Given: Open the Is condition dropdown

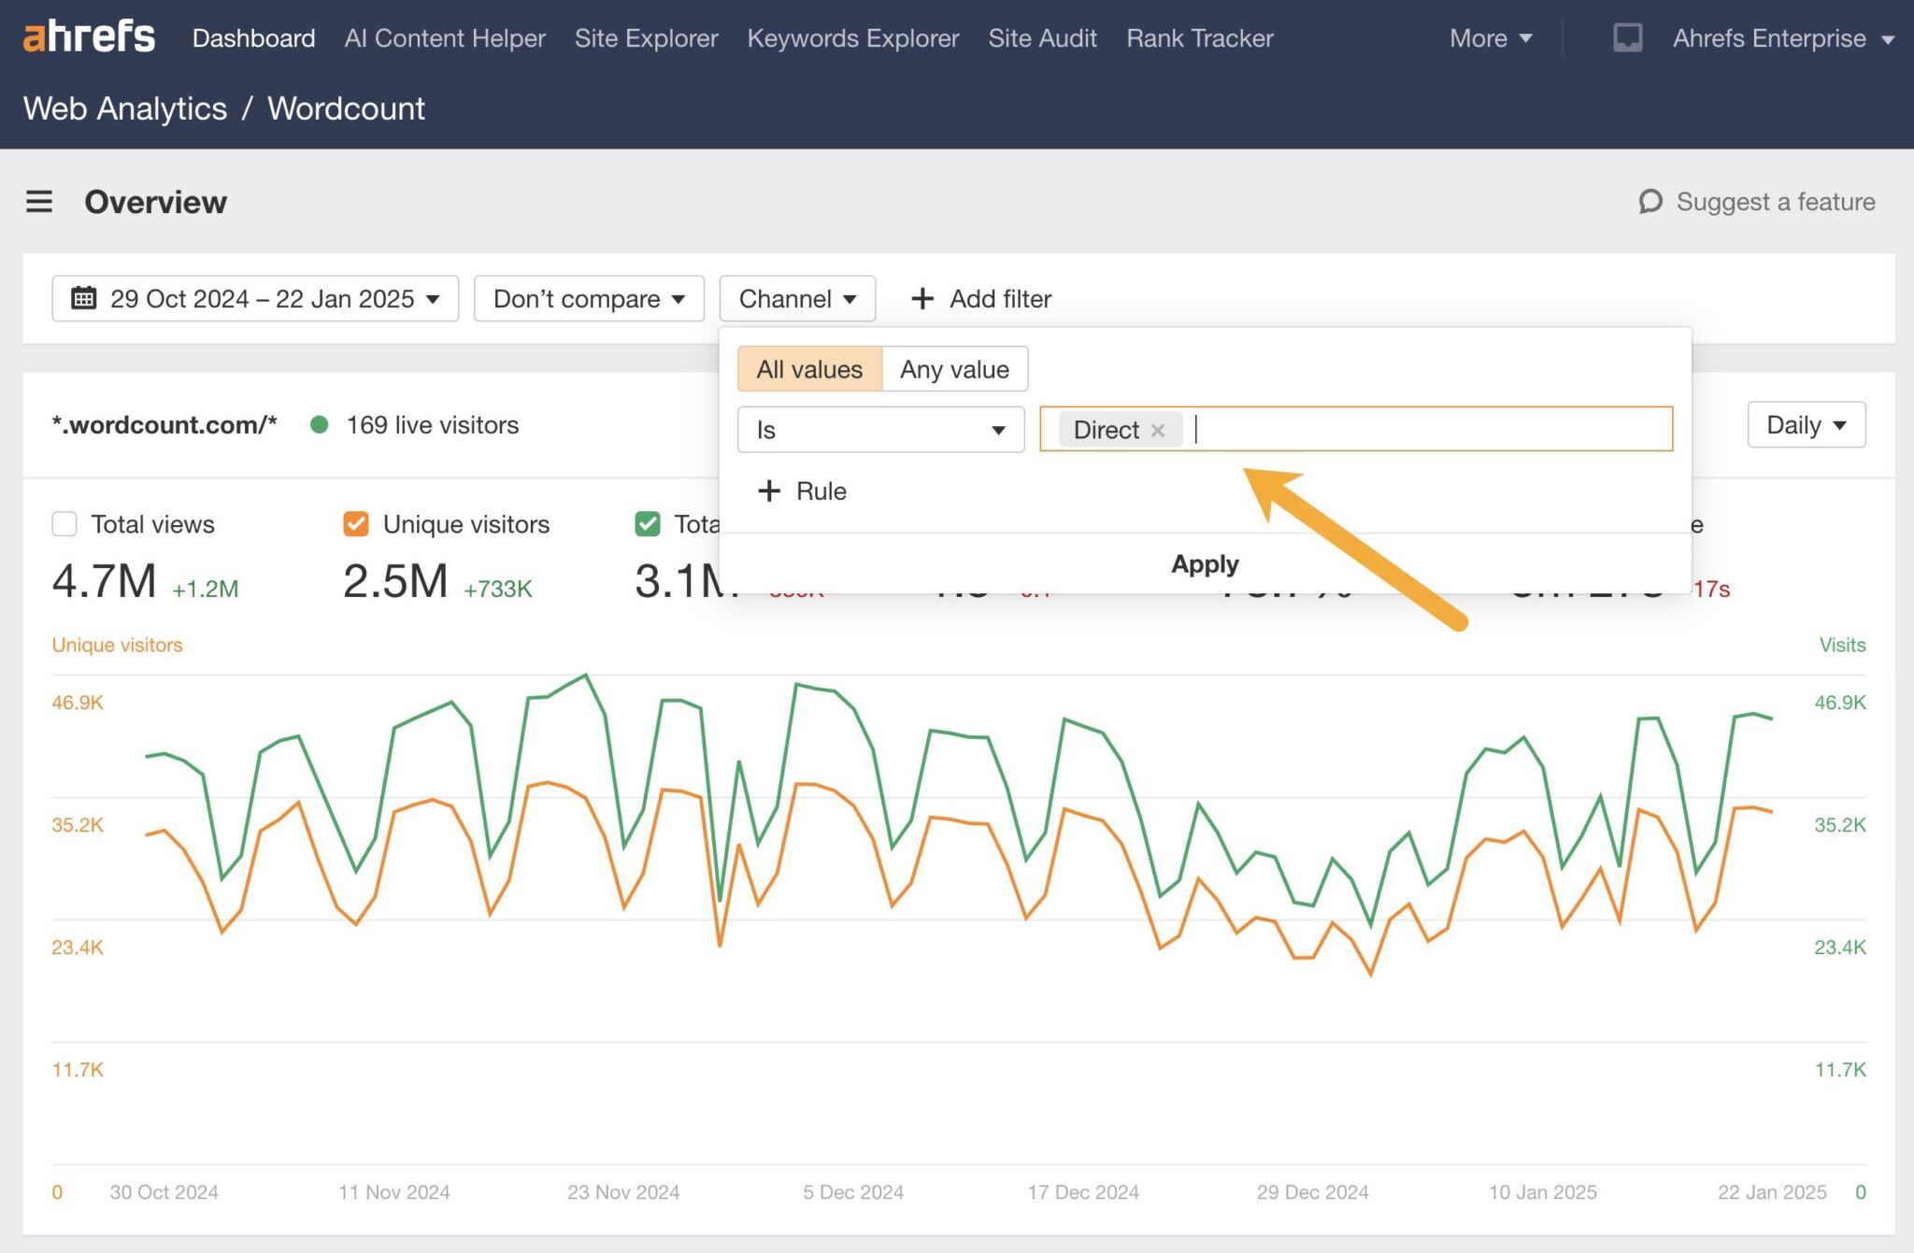Looking at the screenshot, I should point(878,430).
